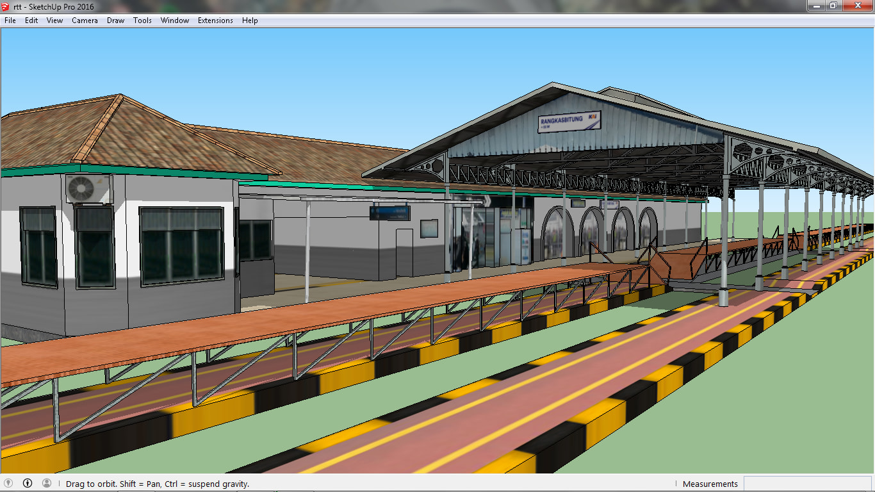
Task: Click the credits info icon in status bar
Action: click(x=28, y=483)
